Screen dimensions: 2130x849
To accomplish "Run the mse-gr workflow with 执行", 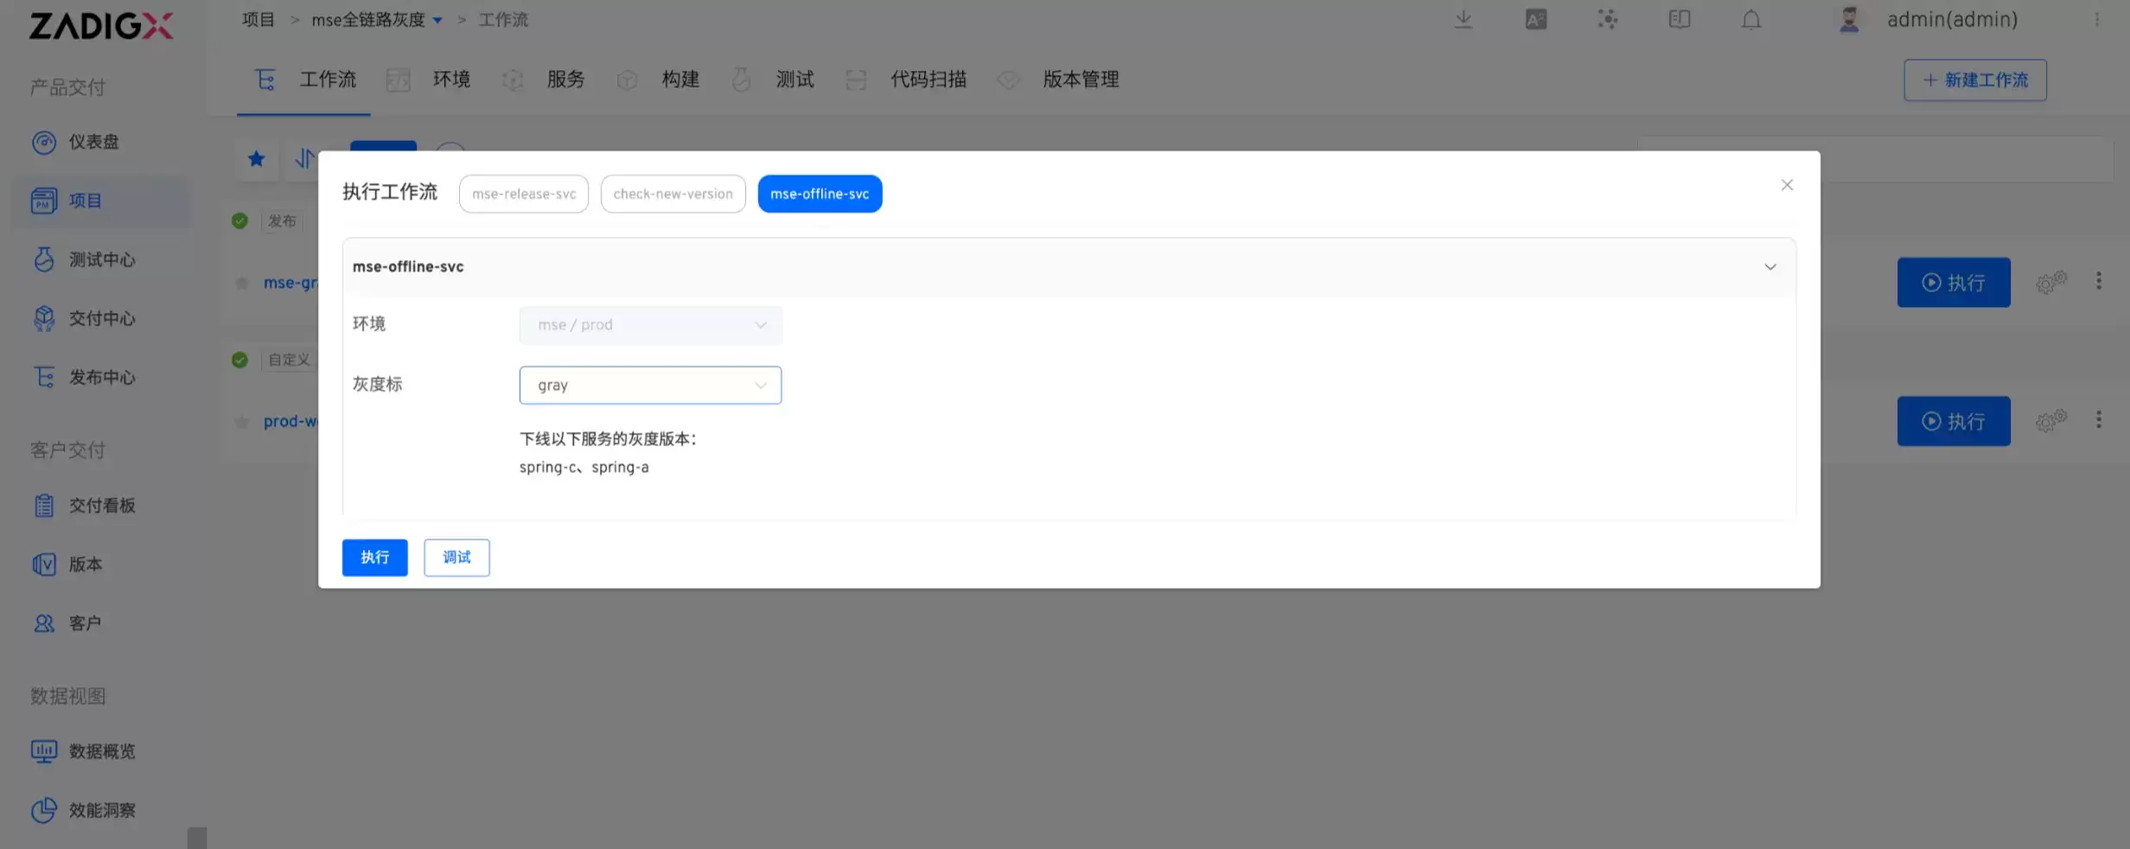I will [x=1954, y=282].
